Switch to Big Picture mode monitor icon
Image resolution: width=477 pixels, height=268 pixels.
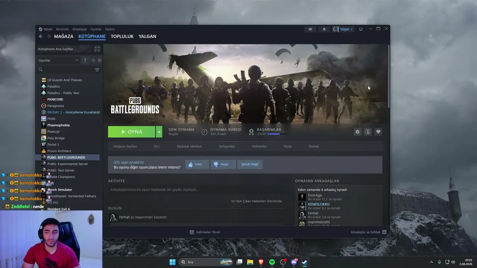click(360, 29)
